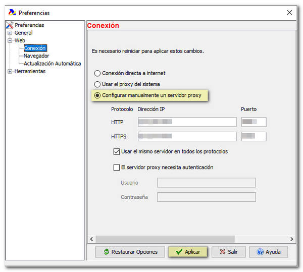Expand the General tree node
The width and height of the screenshot is (303, 272).
[x=10, y=33]
